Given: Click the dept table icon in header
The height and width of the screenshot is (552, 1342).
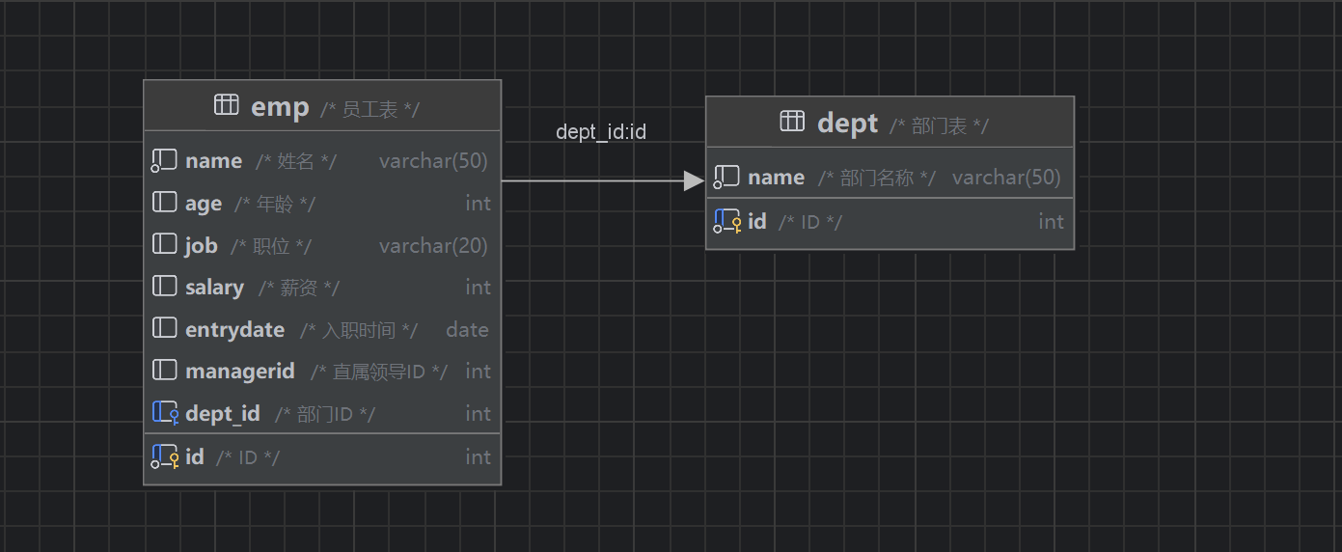Looking at the screenshot, I should tap(792, 122).
